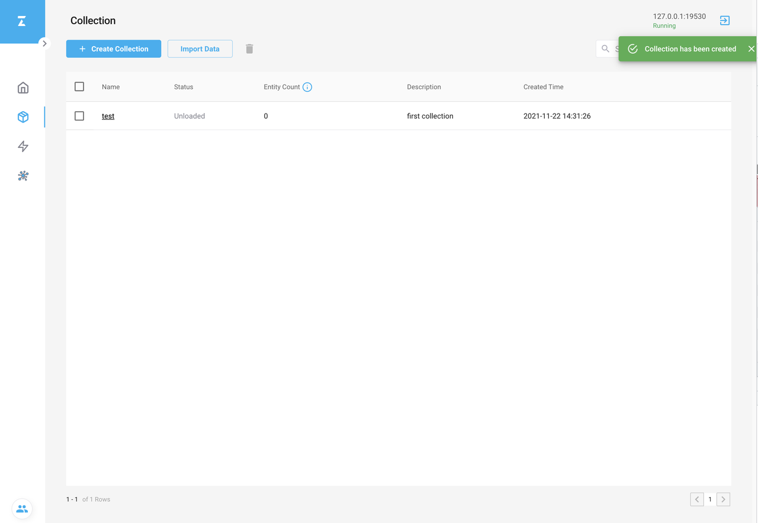Open the Overview home icon in sidebar
The image size is (758, 523).
click(23, 88)
